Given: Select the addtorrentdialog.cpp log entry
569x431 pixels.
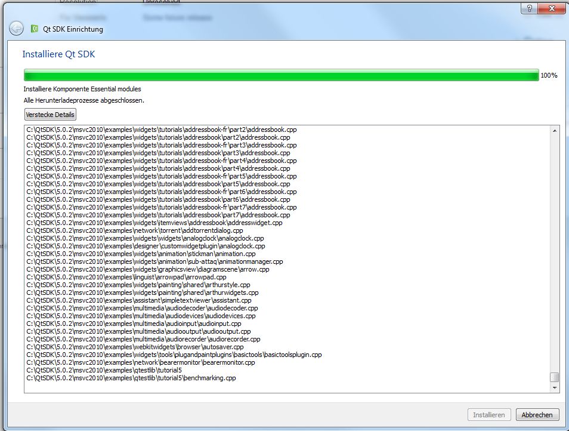Looking at the screenshot, I should point(135,230).
